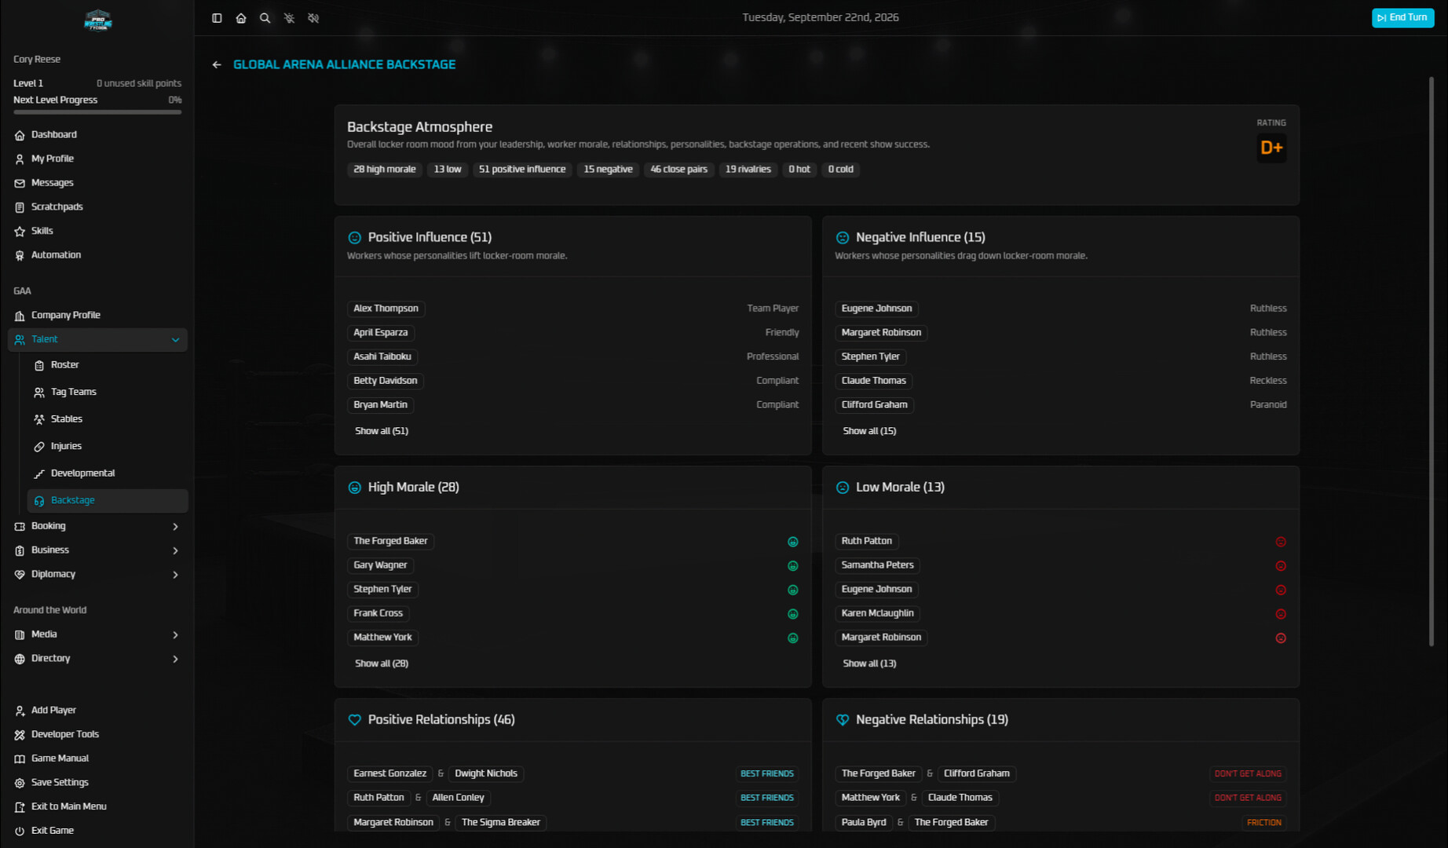This screenshot has height=848, width=1448.
Task: Open the Stables page
Action: (108, 419)
